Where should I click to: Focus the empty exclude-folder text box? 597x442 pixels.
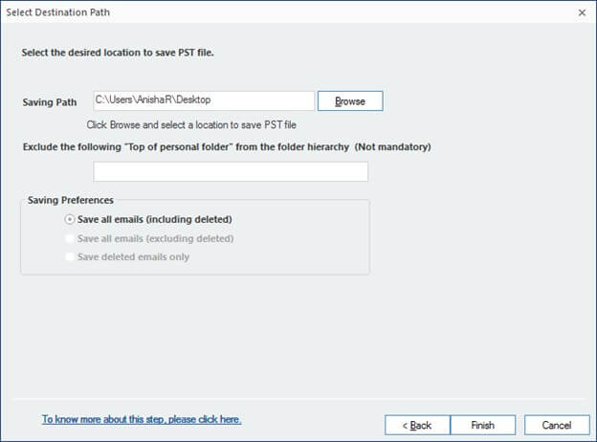(x=231, y=171)
